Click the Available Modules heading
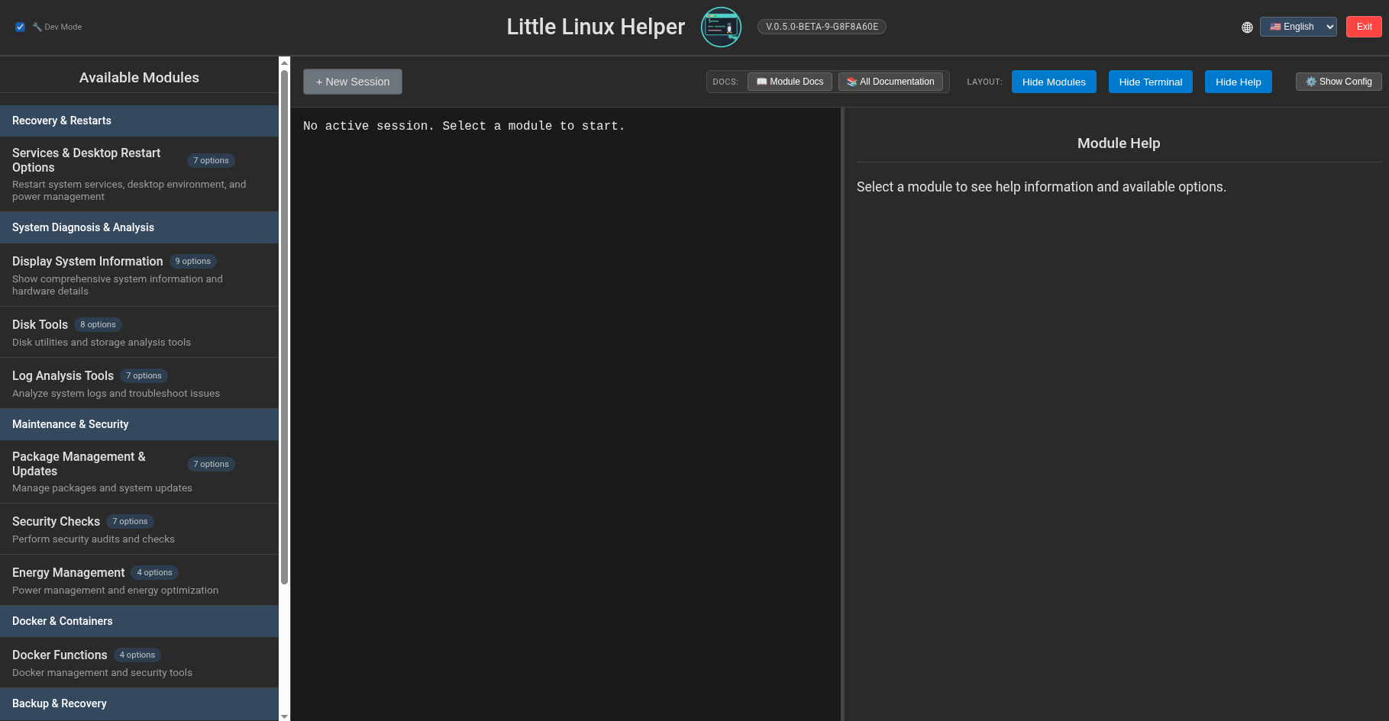The height and width of the screenshot is (721, 1389). (139, 77)
